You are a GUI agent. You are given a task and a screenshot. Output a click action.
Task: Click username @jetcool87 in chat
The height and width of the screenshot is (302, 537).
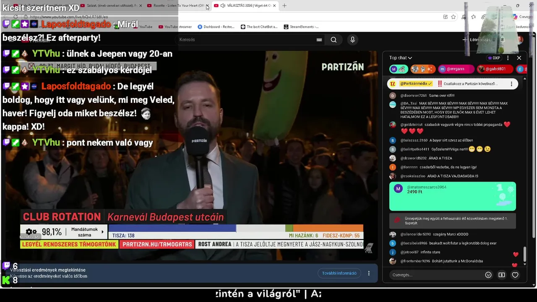pyautogui.click(x=409, y=252)
